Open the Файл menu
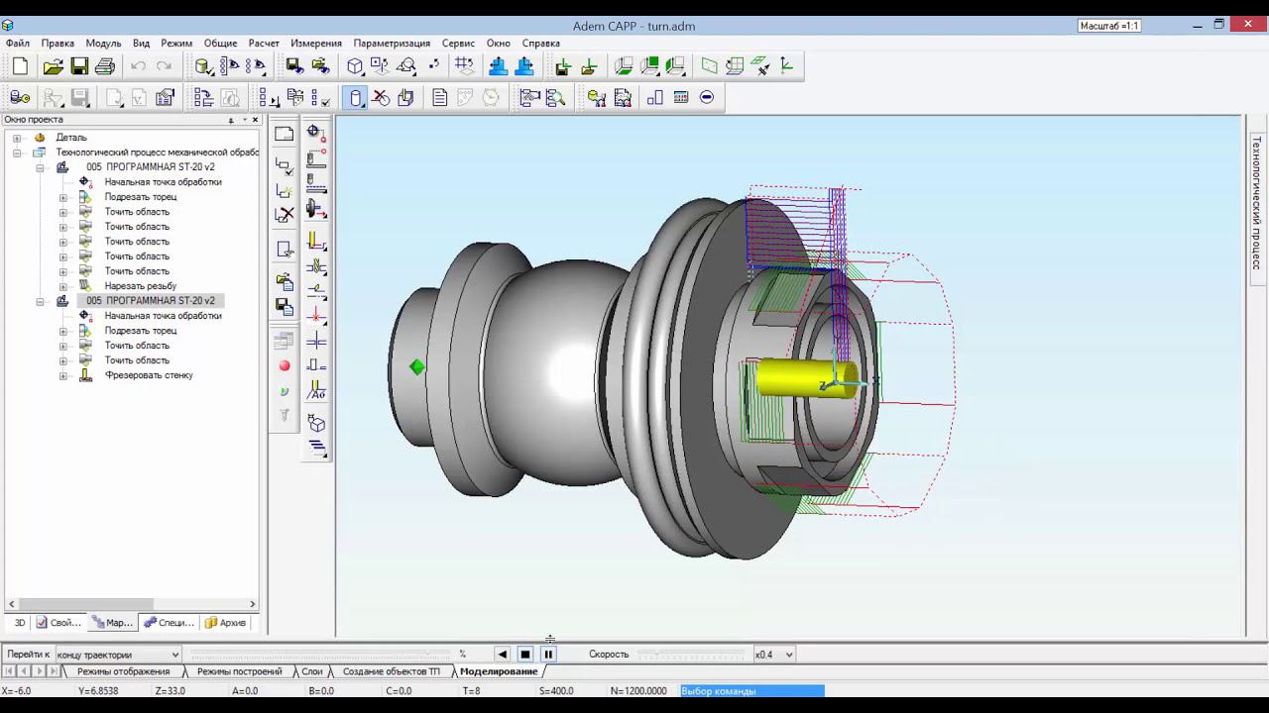Image resolution: width=1269 pixels, height=713 pixels. [x=17, y=44]
